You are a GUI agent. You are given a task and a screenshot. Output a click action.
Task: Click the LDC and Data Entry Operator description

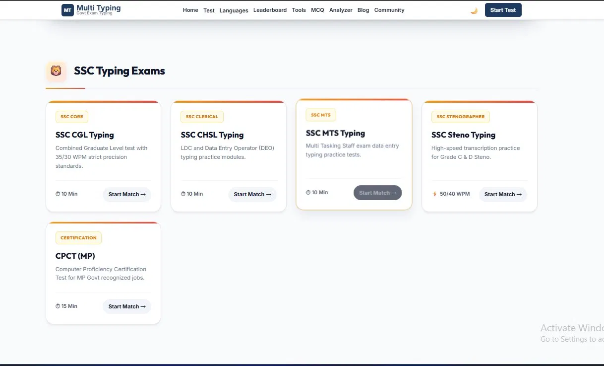(x=228, y=152)
